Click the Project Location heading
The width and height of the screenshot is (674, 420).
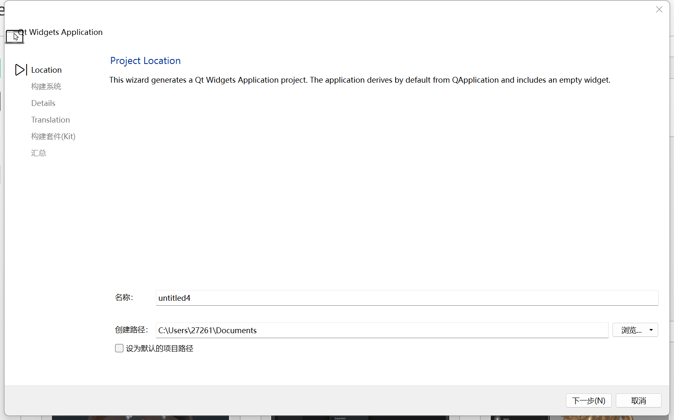[x=145, y=61]
